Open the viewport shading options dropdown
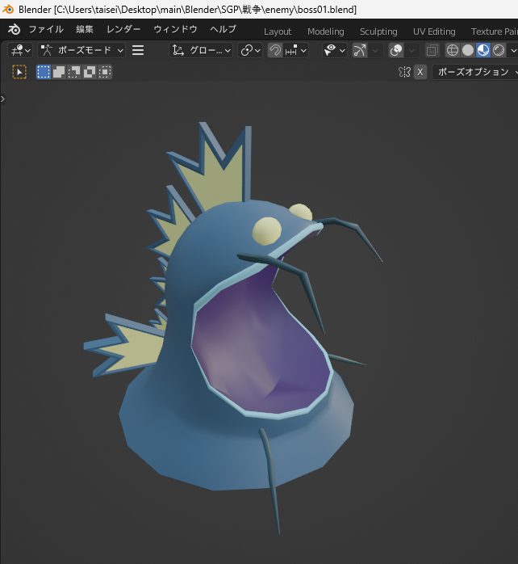518x564 pixels. 513,50
